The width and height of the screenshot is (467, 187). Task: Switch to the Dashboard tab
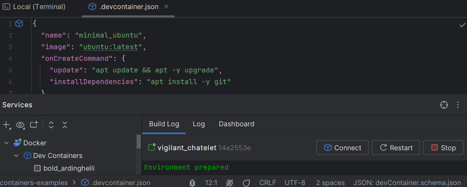click(x=236, y=124)
